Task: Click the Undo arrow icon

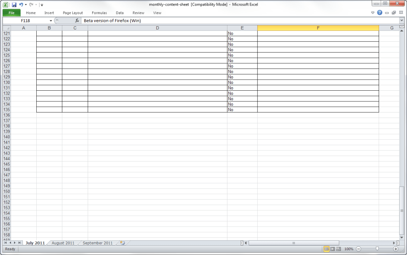Action: click(x=21, y=5)
